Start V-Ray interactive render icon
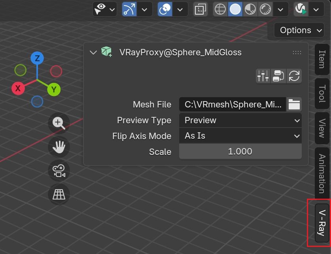Screen dimensions: 331x254 [x=301, y=9]
